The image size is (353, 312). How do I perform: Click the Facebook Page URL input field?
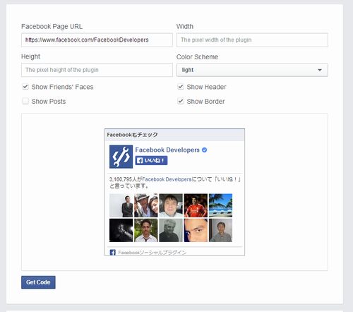[x=97, y=40]
